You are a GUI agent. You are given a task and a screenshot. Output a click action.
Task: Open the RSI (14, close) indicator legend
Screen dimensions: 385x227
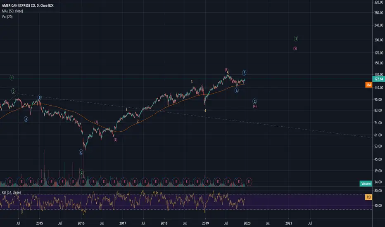[11, 192]
